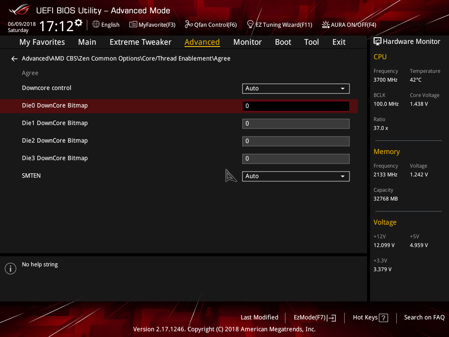Click the 17:12 clock display
Image resolution: width=449 pixels, height=337 pixels.
(56, 26)
